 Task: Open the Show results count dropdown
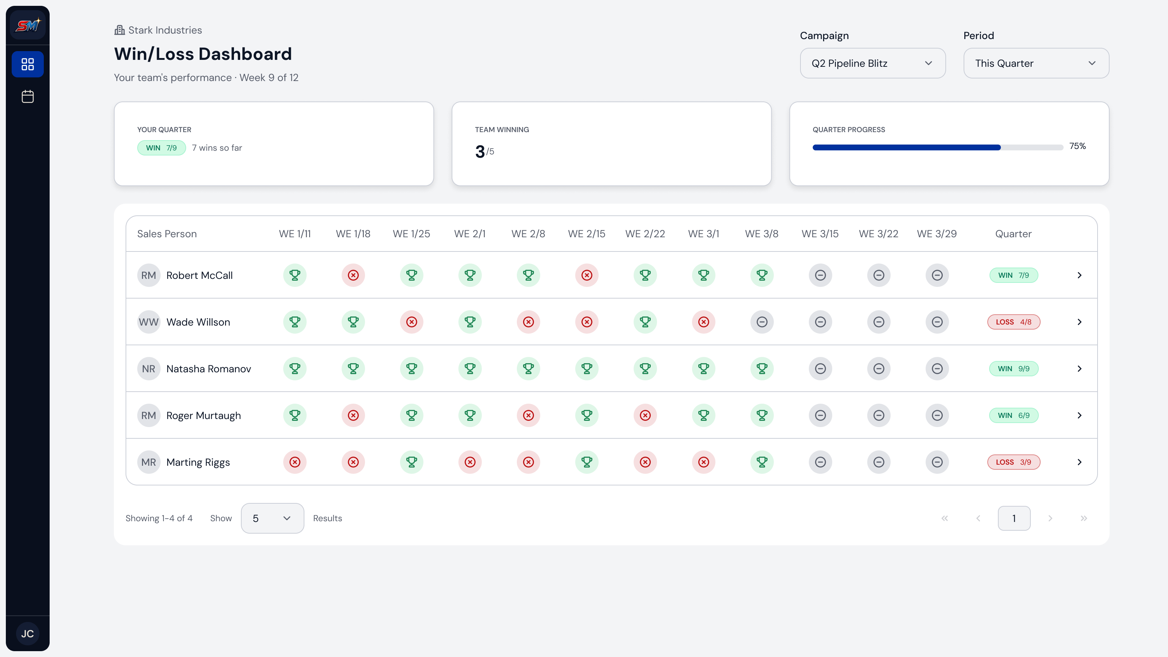pyautogui.click(x=273, y=518)
